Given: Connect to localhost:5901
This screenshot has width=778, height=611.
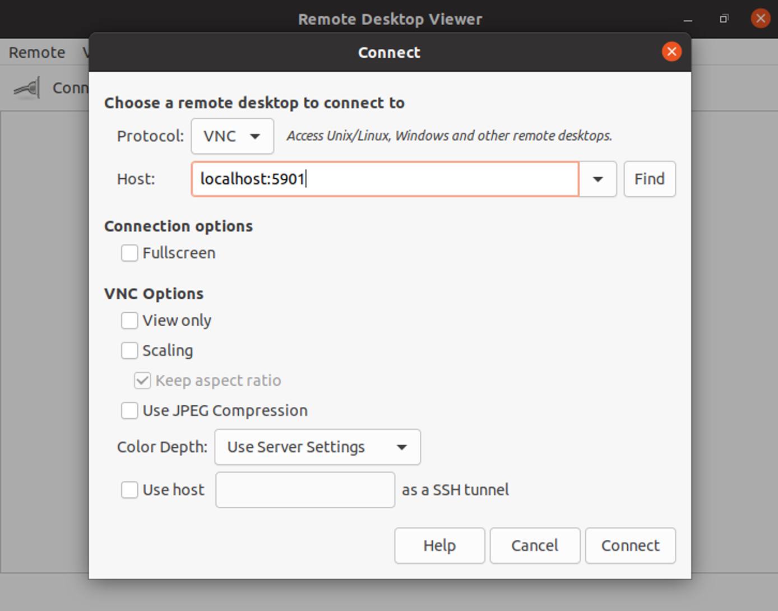Looking at the screenshot, I should pyautogui.click(x=630, y=545).
